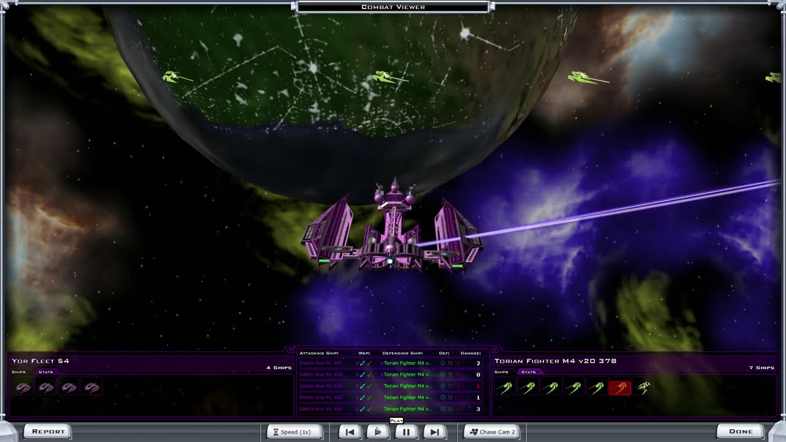Open Ships tab under Yor Fleet 54

tap(18, 372)
